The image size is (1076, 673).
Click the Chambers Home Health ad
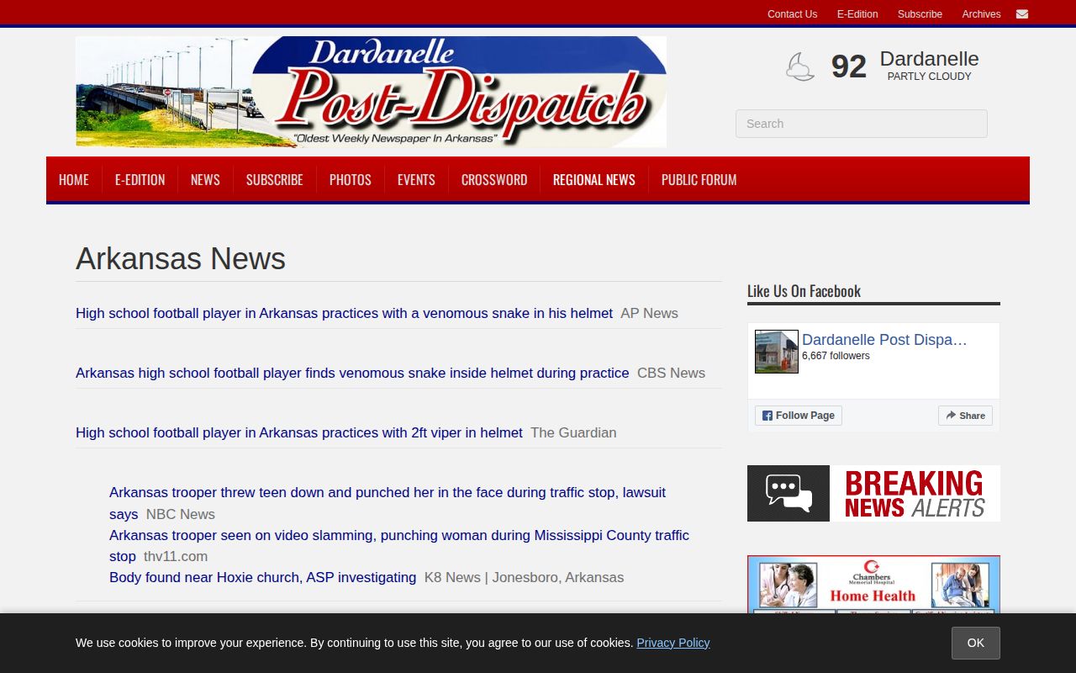click(x=873, y=585)
